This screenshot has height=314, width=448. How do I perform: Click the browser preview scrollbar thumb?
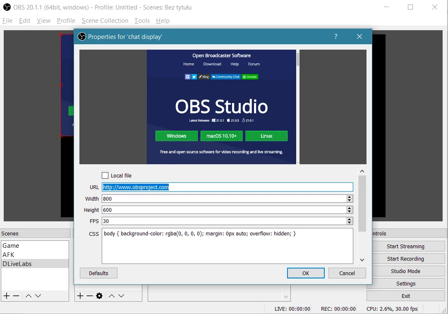tap(298, 59)
